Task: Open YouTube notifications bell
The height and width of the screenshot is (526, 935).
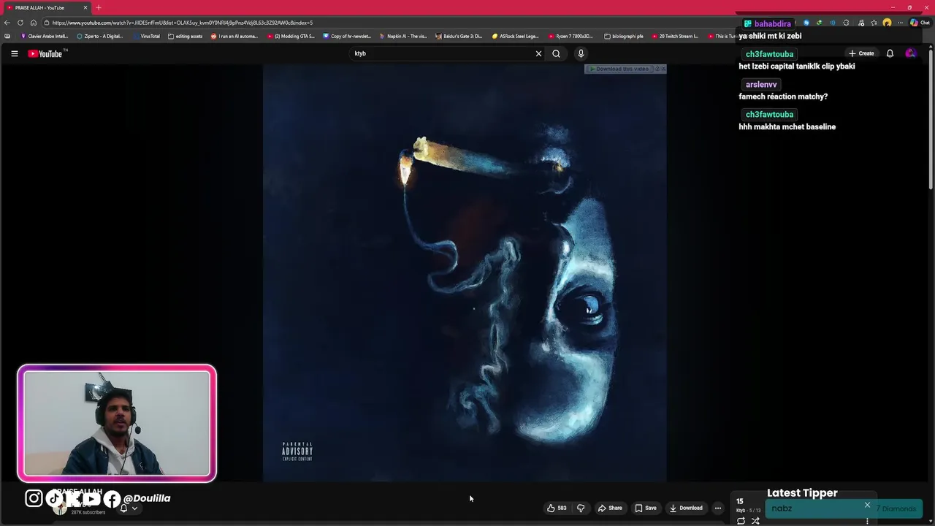Action: (x=890, y=53)
